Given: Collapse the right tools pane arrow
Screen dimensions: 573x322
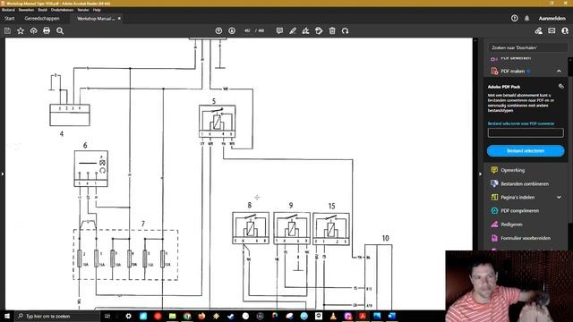Looking at the screenshot, I should [x=480, y=174].
